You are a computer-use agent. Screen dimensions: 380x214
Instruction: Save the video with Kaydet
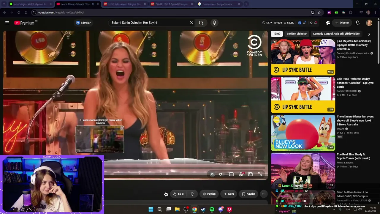point(248,194)
